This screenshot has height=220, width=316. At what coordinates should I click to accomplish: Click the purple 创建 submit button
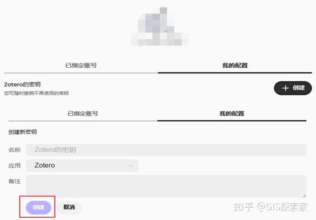(38, 207)
